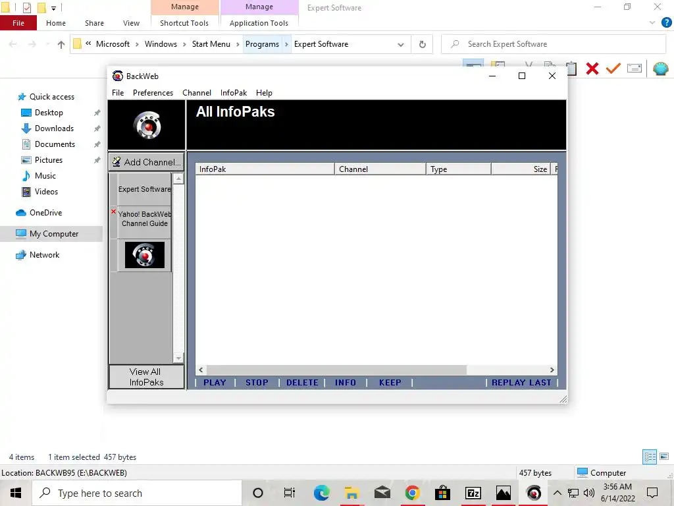
Task: Sort by Type column header
Action: tap(459, 169)
